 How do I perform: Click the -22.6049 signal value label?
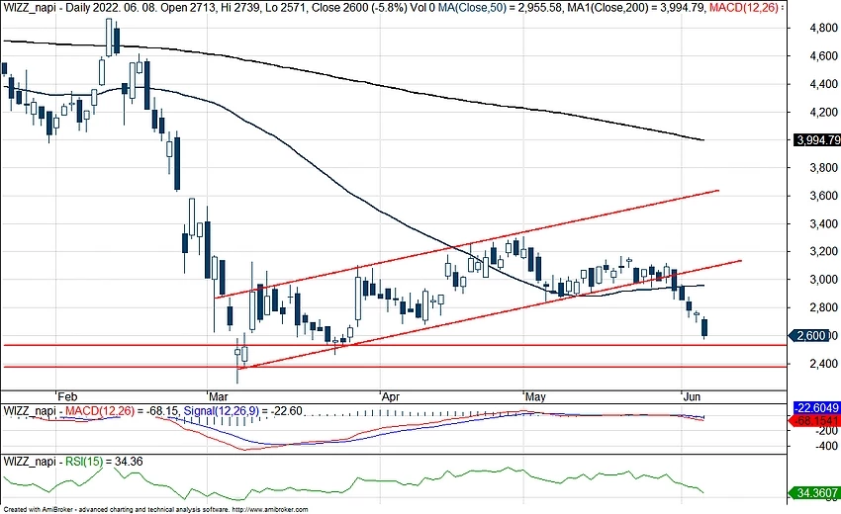point(816,408)
